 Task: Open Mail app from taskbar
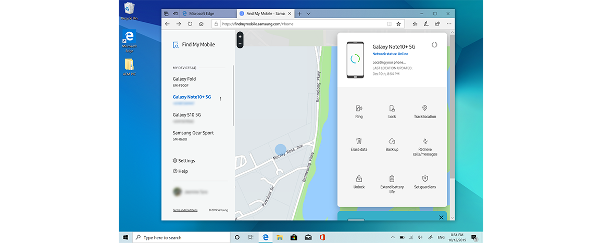(308, 237)
